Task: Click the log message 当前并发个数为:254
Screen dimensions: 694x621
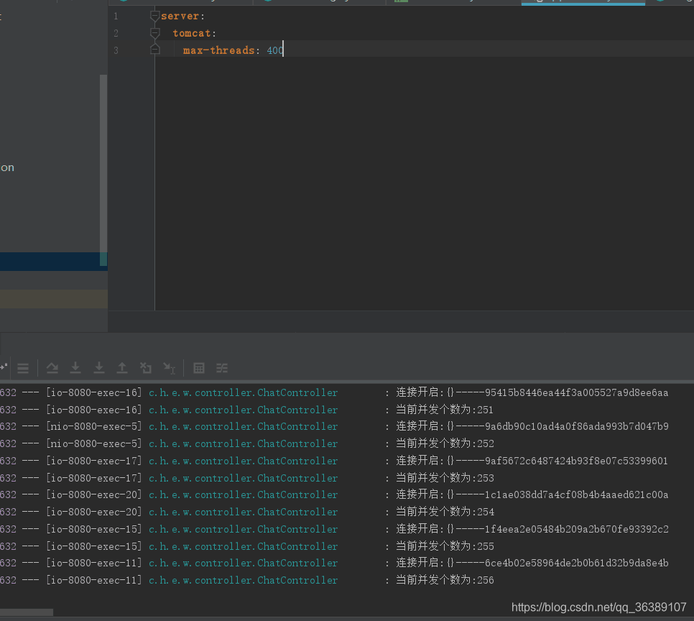Action: [445, 512]
